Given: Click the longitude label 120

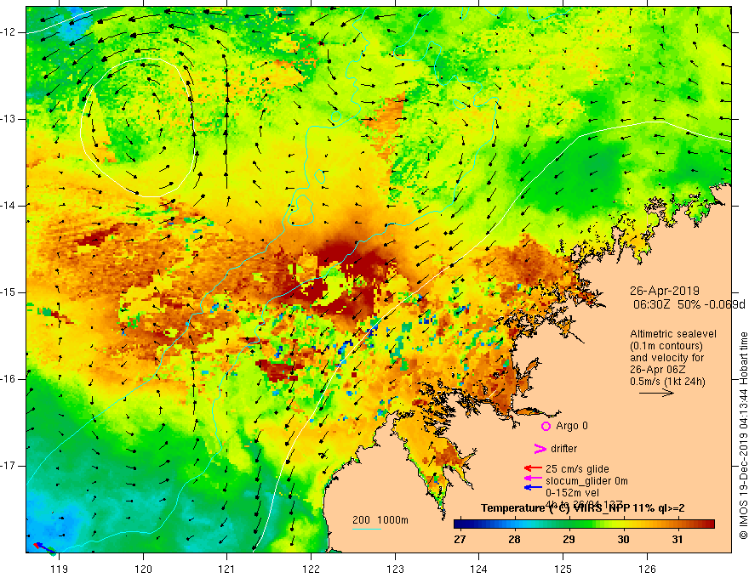Looking at the screenshot, I should click(143, 569).
